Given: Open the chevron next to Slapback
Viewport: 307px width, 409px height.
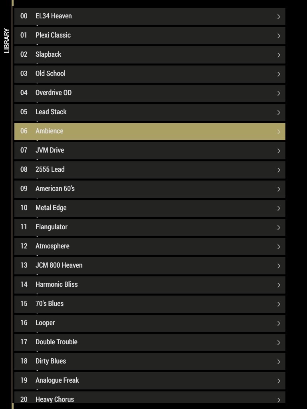Looking at the screenshot, I should pos(279,55).
